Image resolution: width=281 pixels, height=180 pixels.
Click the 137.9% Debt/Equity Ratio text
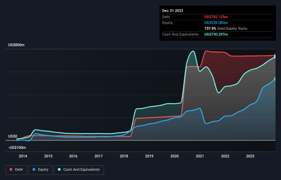[226, 28]
